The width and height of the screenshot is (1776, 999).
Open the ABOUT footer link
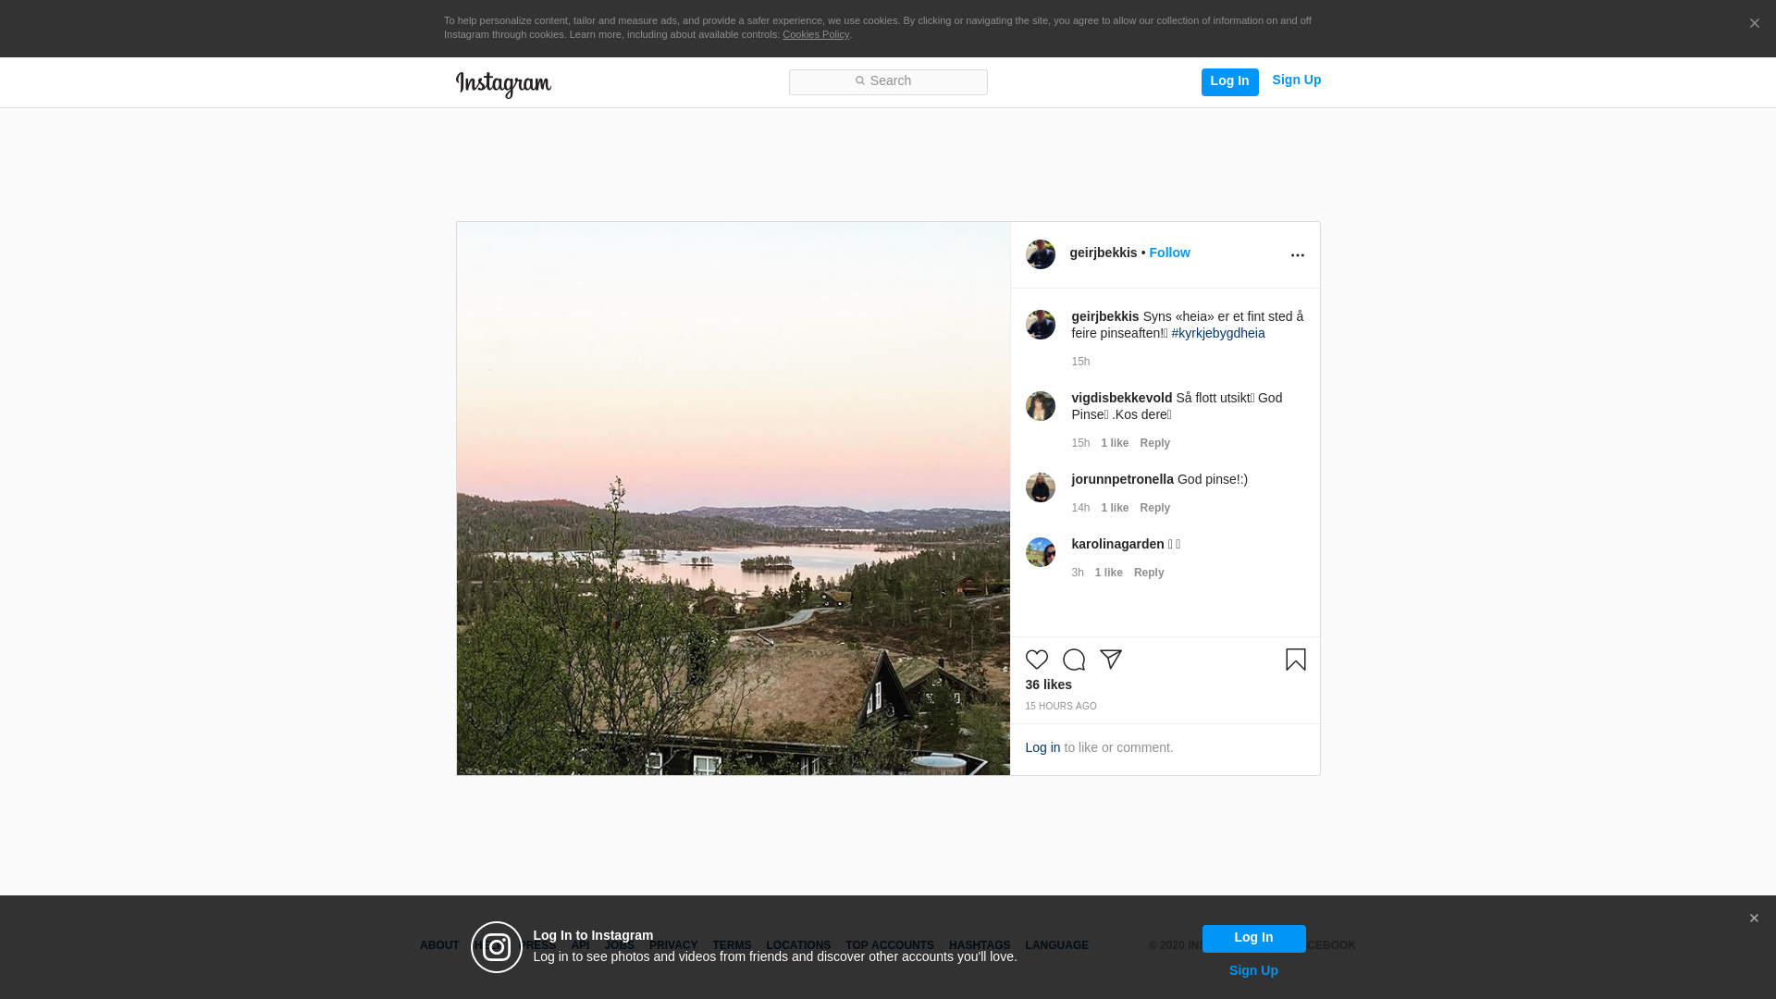(x=438, y=945)
